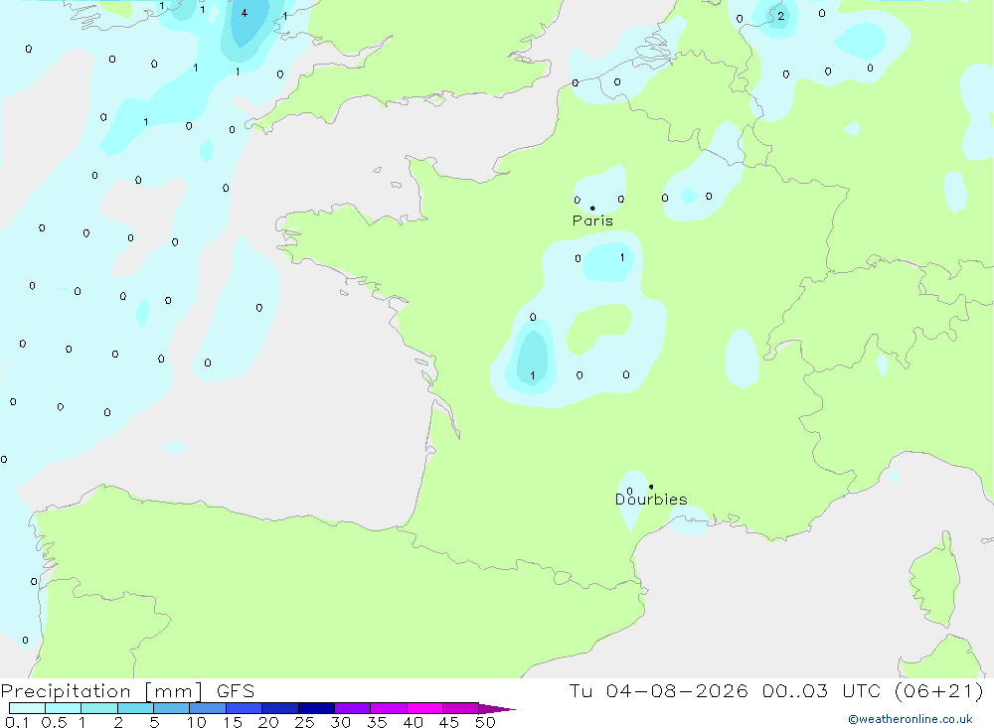Select the Paris location dot marker

coord(592,208)
